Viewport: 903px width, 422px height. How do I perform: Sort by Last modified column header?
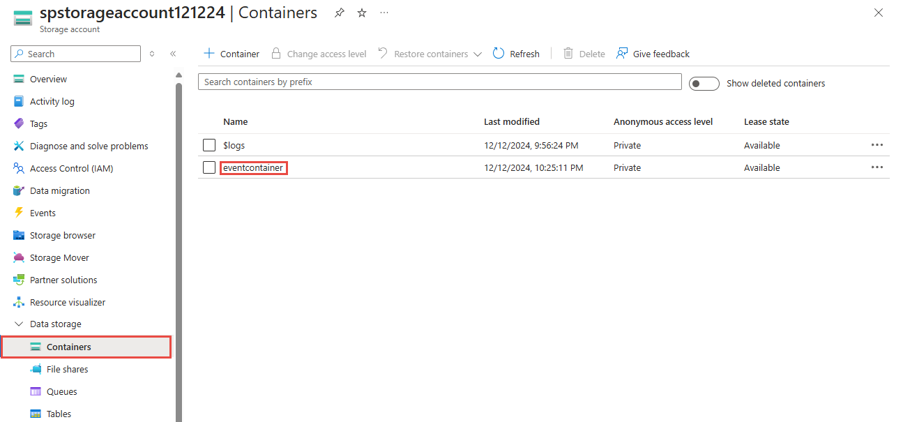click(x=512, y=121)
